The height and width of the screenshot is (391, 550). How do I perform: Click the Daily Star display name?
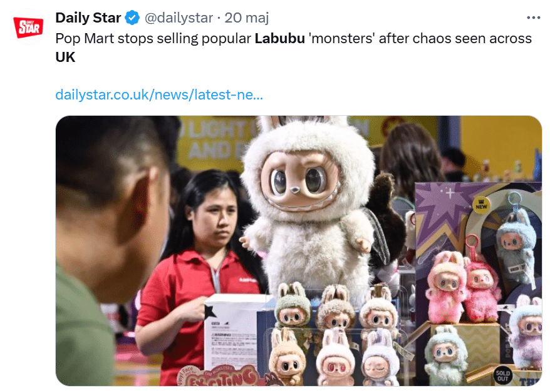click(x=88, y=18)
